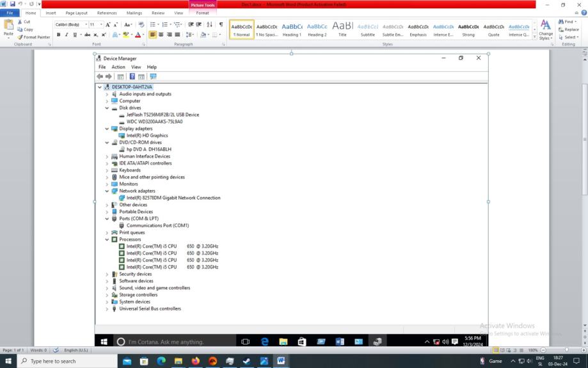The height and width of the screenshot is (368, 588).
Task: Switch to the Insert ribbon tab
Action: coord(51,13)
